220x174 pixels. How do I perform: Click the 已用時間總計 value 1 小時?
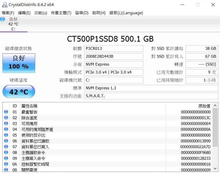point(202,80)
